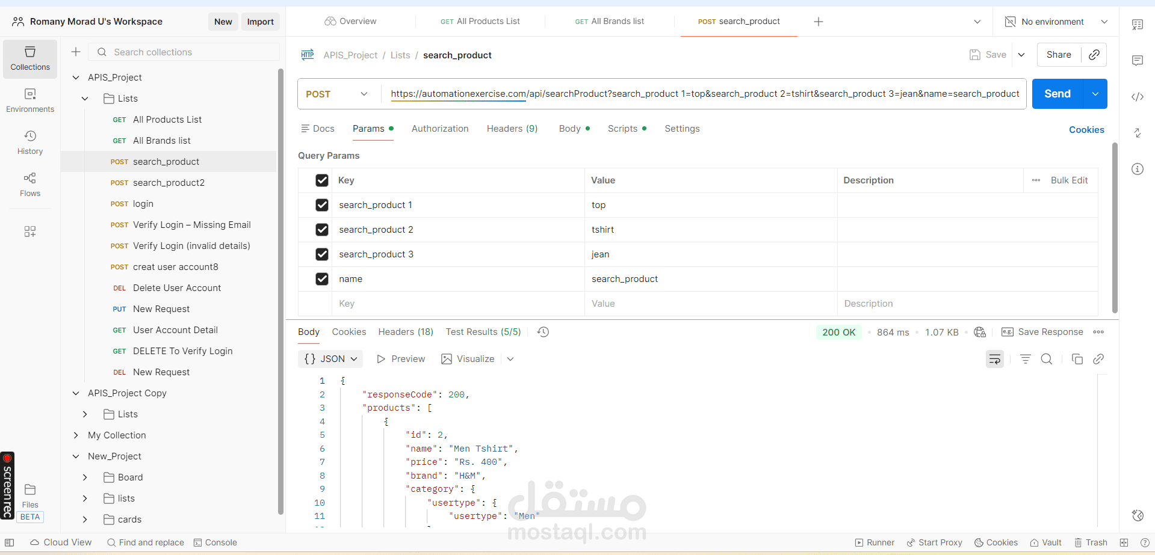Toggle the two-pane layout icon in status bar
The image size is (1155, 555).
coord(1124,542)
